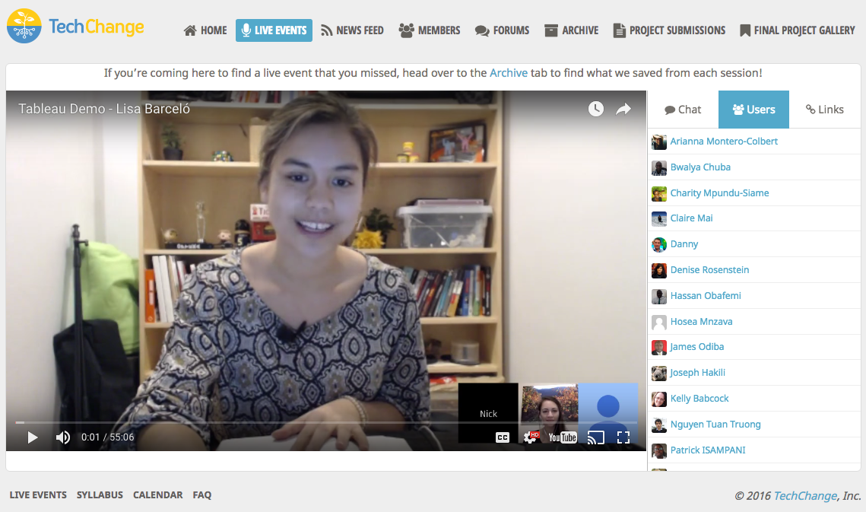
Task: Toggle closed captions CC button
Action: click(x=502, y=437)
